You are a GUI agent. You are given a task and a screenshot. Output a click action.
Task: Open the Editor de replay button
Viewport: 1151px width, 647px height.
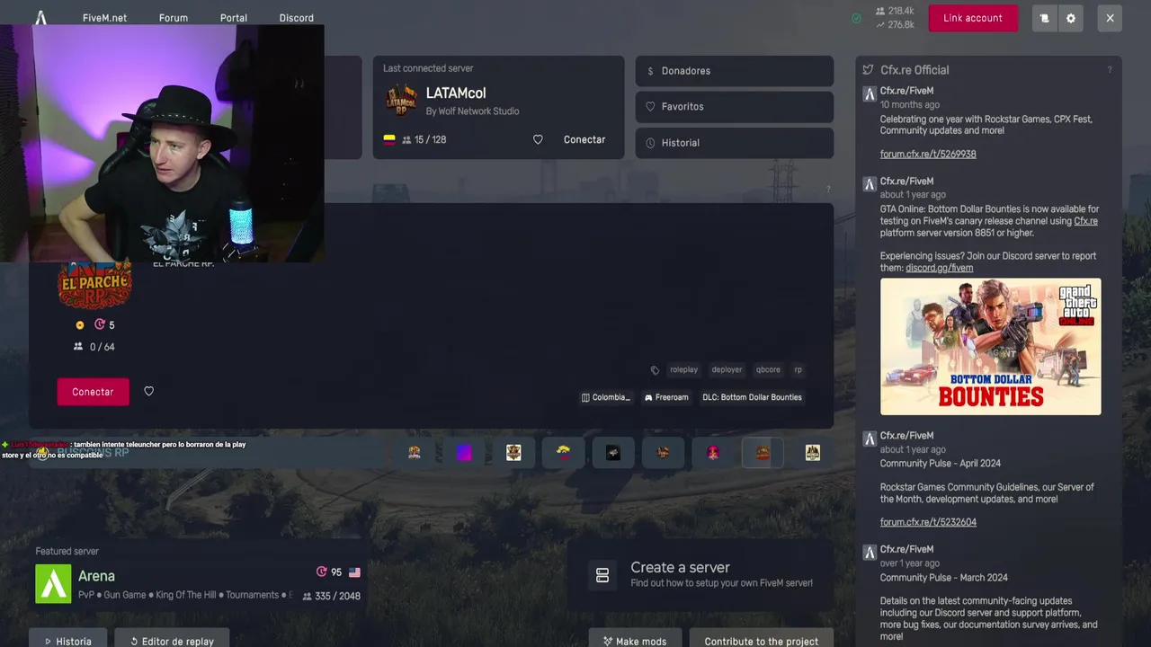[x=171, y=640]
